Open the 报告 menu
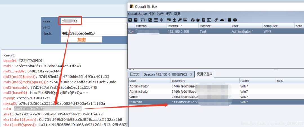304x127 pixels. pos(169,14)
